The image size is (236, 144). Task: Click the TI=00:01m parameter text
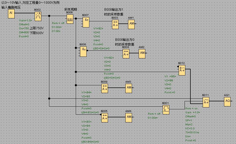(x=192, y=133)
